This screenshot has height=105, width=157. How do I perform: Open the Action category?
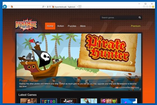point(61,26)
